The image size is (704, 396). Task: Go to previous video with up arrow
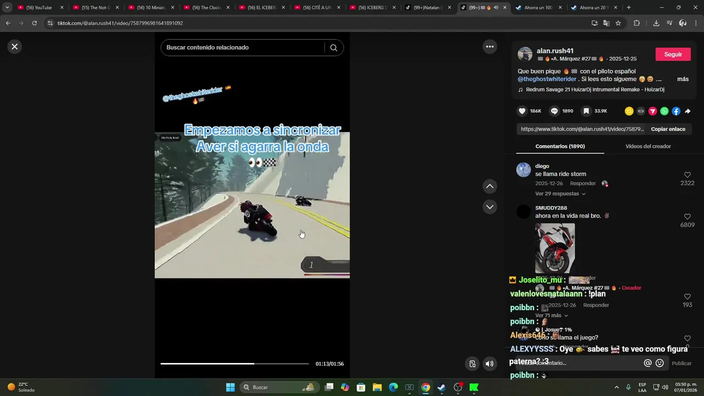[490, 186]
